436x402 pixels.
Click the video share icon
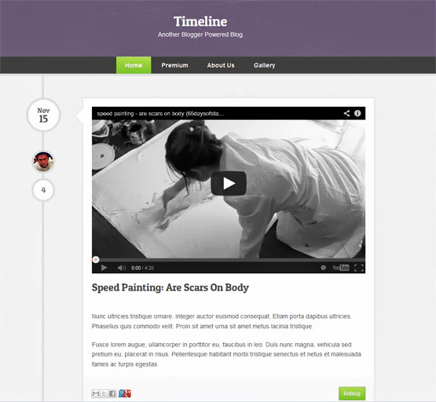pyautogui.click(x=346, y=113)
